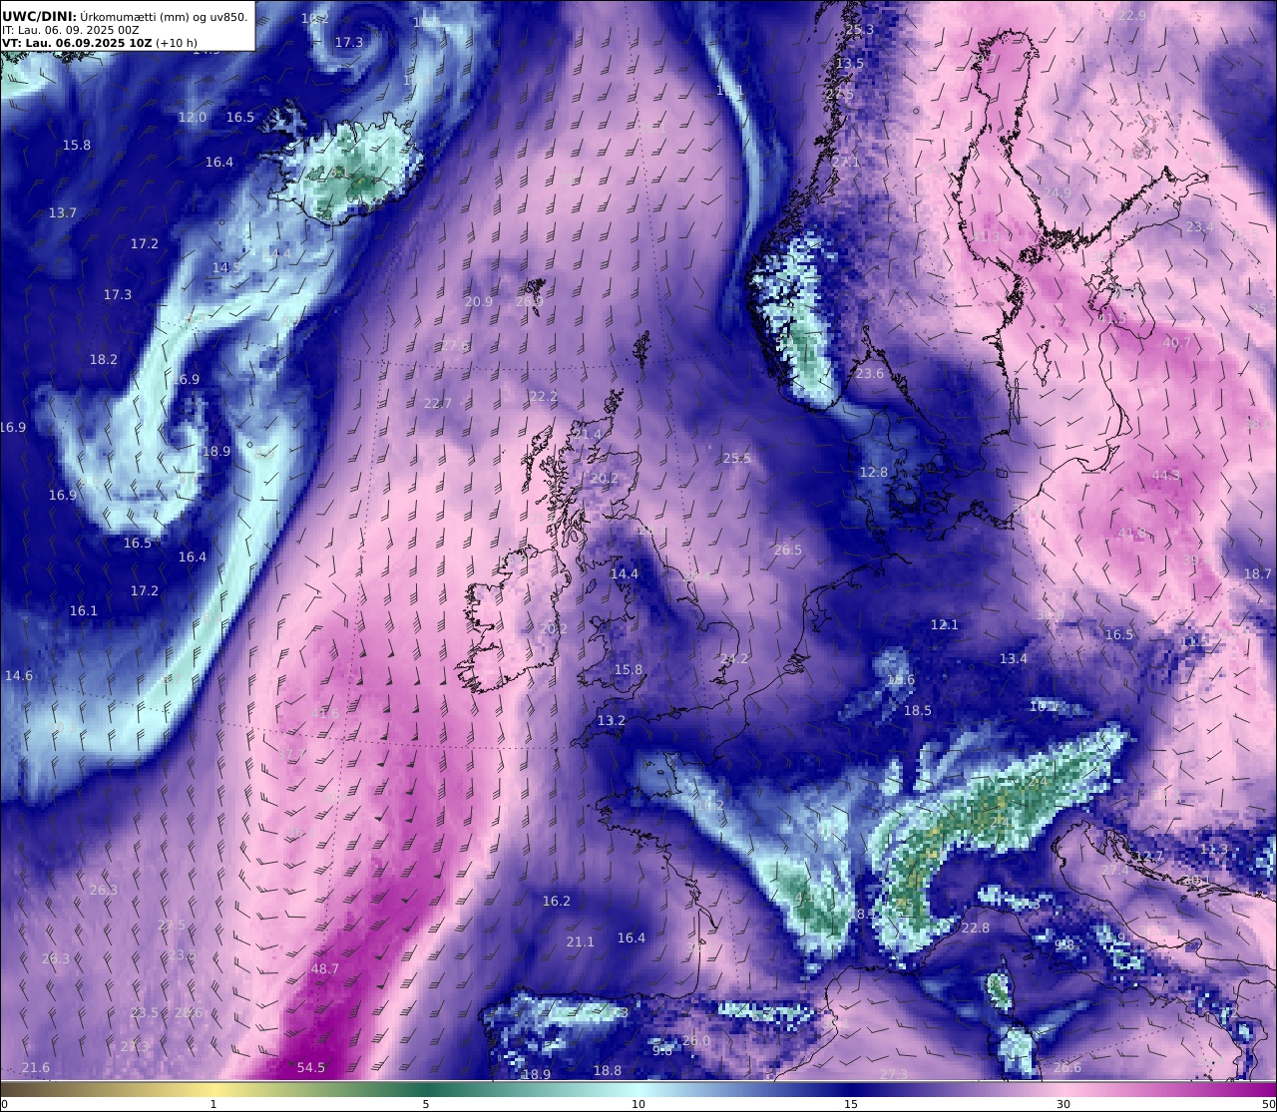Click the 48.7 value label
The image size is (1277, 1112).
click(x=325, y=968)
